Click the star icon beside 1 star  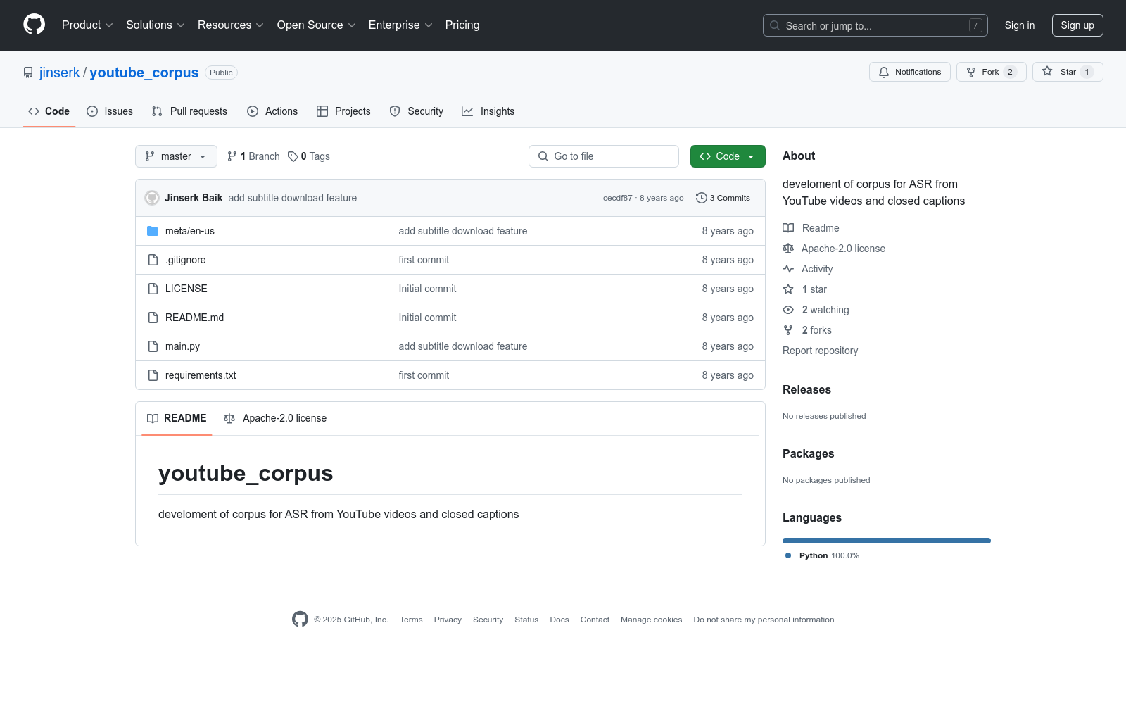(788, 289)
